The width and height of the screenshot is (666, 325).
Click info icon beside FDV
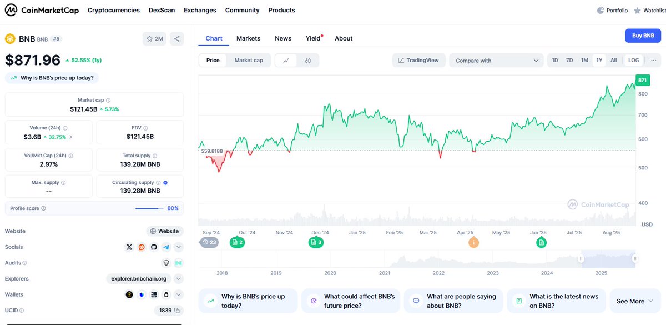pos(145,128)
